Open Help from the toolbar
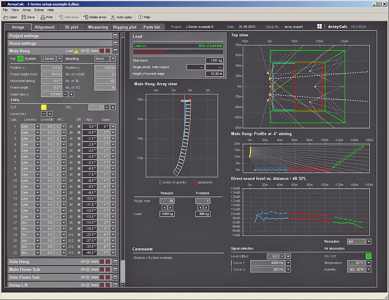Image resolution: width=389 pixels, height=300 pixels. point(140,17)
